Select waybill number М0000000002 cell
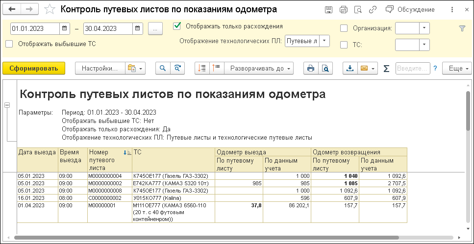The image size is (474, 244). (x=110, y=183)
